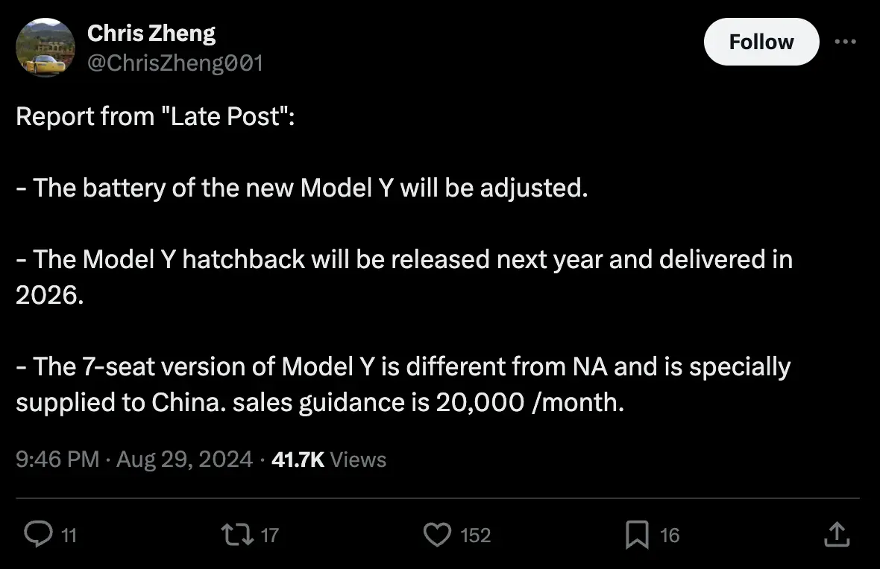Click Chris Zheng's profile avatar
Screen dimensions: 880x569
point(45,47)
